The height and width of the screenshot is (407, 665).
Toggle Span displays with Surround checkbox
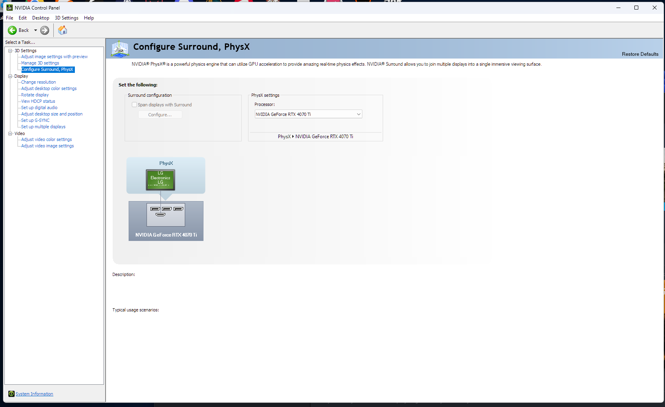[x=134, y=105]
